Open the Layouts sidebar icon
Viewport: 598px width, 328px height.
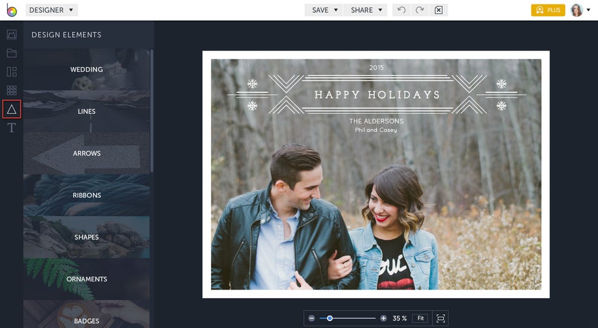click(x=11, y=71)
